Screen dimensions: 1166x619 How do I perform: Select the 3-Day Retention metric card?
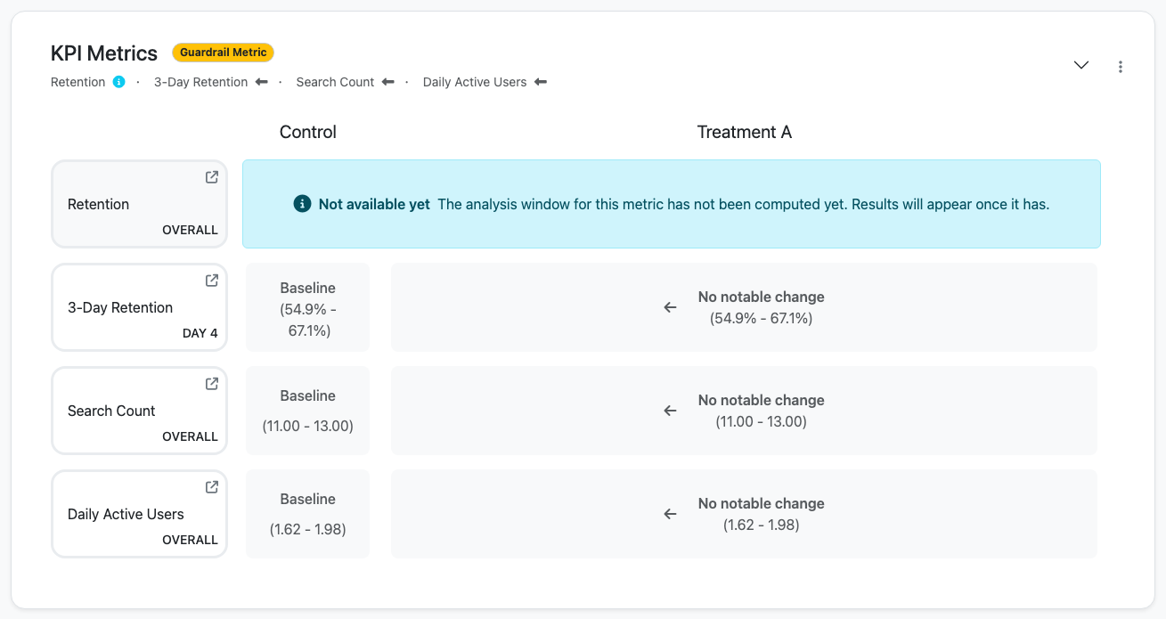(140, 307)
